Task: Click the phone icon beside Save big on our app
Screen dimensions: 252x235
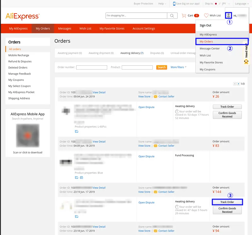Action: [174, 3]
